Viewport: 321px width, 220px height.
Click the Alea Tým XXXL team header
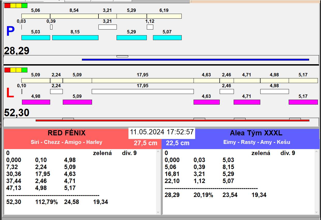coord(256,133)
